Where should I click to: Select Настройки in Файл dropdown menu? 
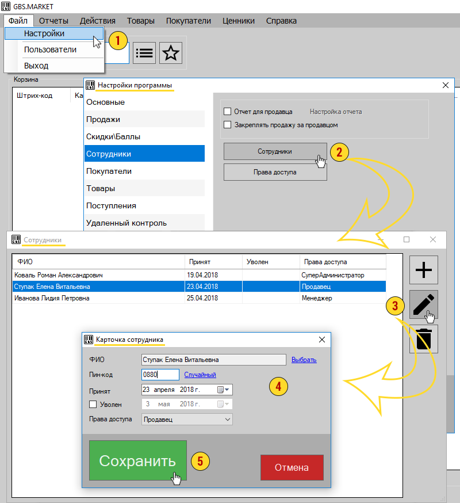pyautogui.click(x=54, y=34)
